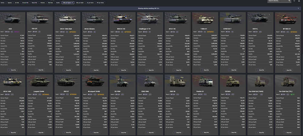
Task: Toggle the active Kills per Spawn sort
Action: (x=68, y=3)
